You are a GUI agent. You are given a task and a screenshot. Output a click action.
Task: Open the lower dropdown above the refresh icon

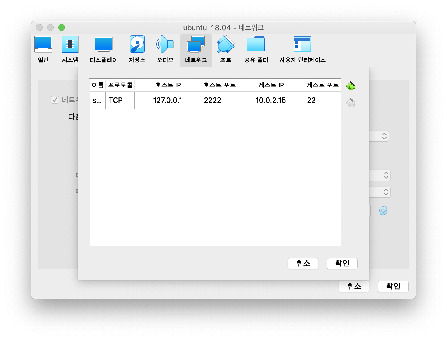[x=380, y=192]
